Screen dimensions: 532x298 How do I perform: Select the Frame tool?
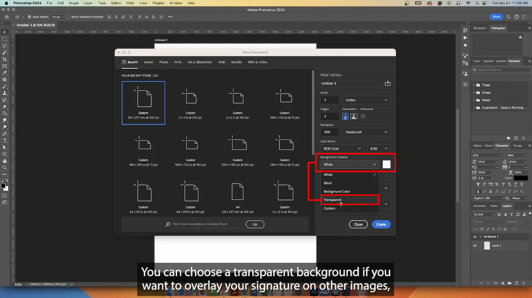pyautogui.click(x=4, y=66)
